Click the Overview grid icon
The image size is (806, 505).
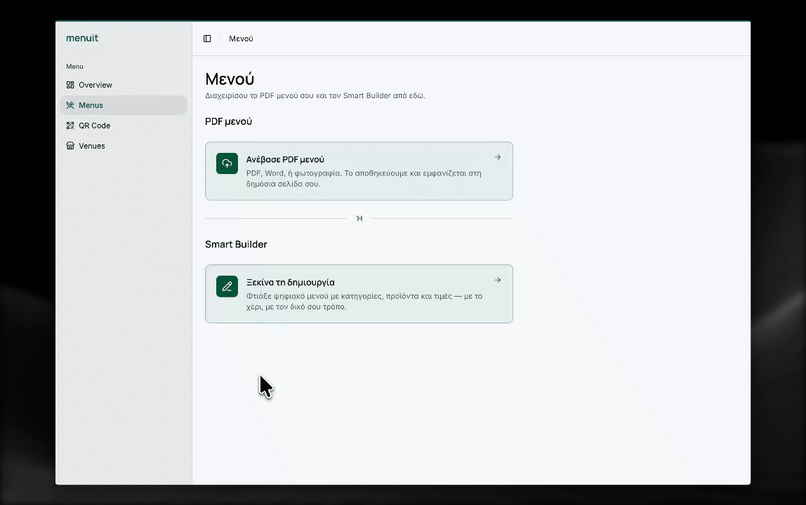point(70,85)
